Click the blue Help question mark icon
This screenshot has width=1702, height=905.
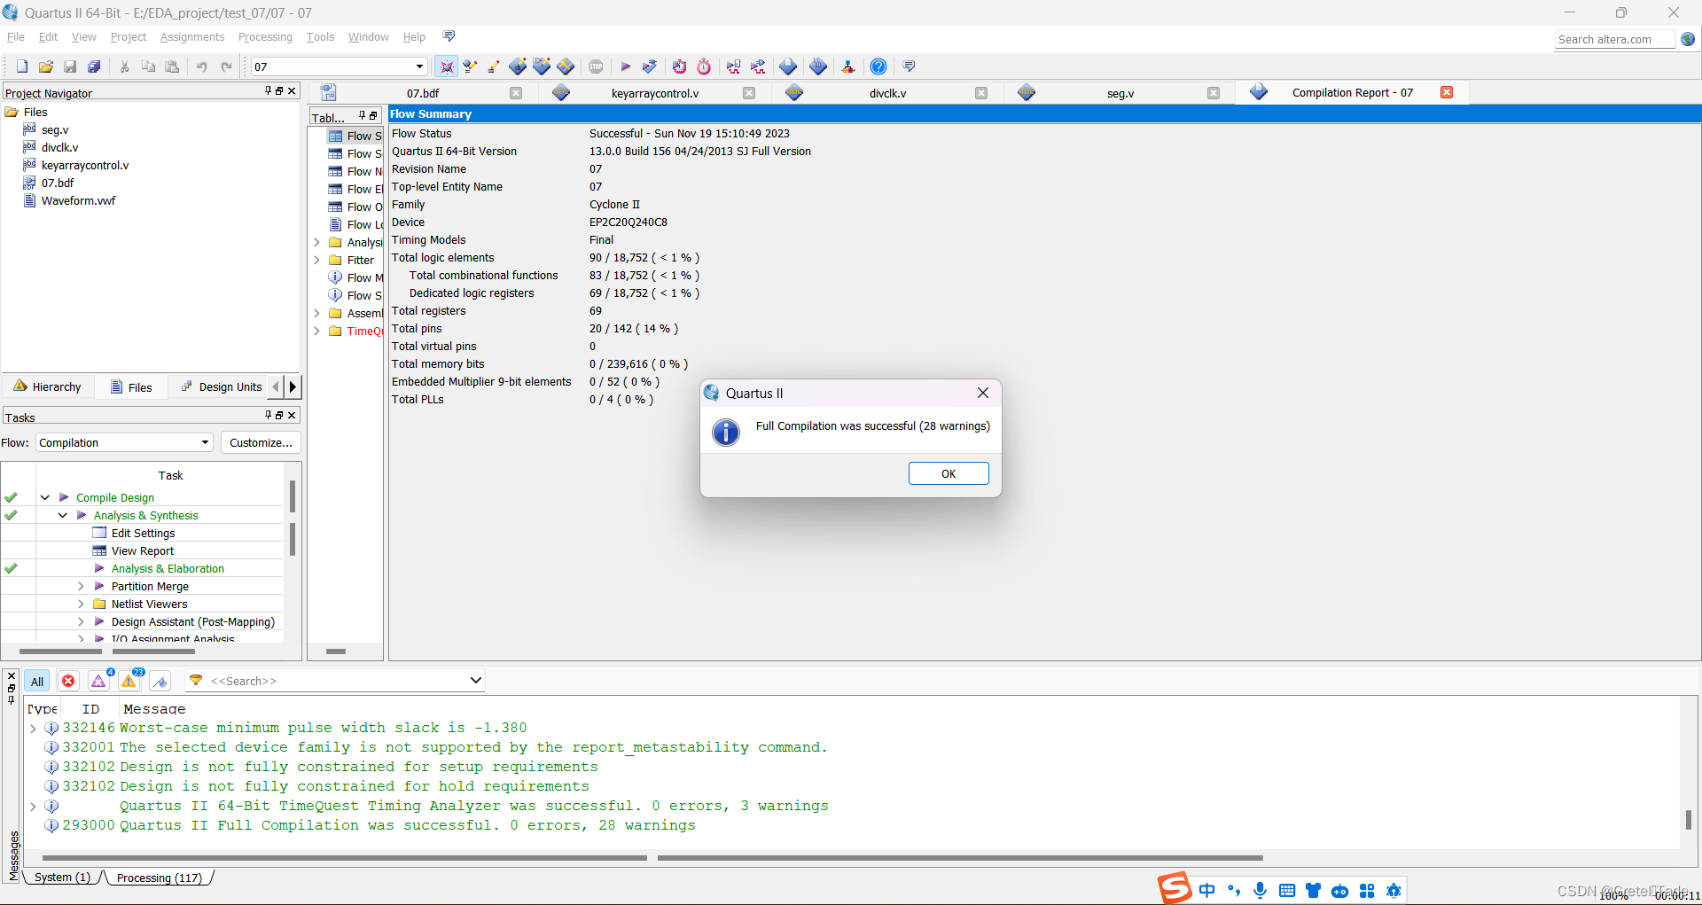(878, 66)
